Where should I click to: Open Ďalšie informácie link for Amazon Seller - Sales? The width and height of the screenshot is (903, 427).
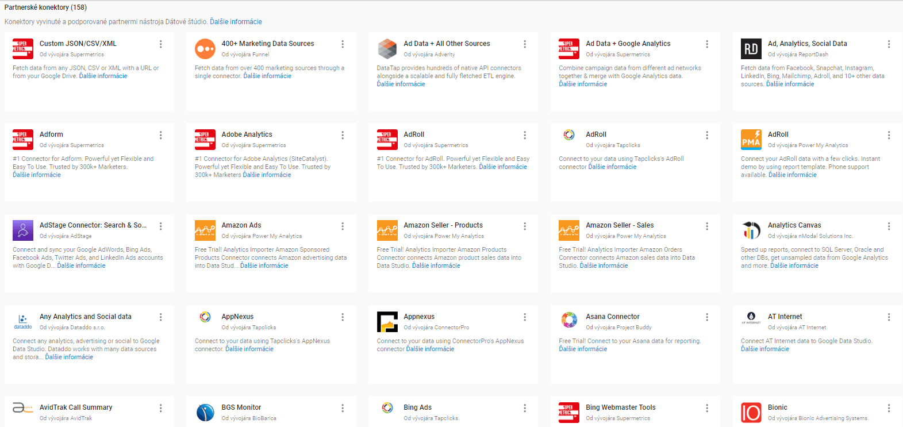coord(604,266)
